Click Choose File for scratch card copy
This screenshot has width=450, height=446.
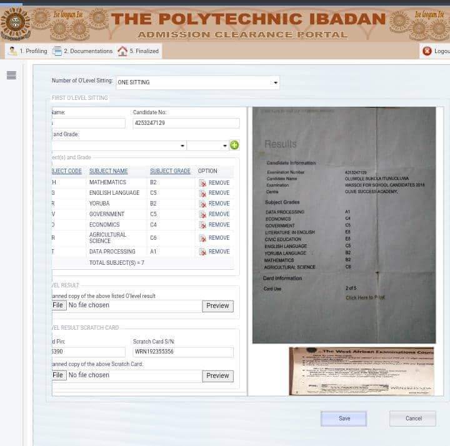click(59, 375)
